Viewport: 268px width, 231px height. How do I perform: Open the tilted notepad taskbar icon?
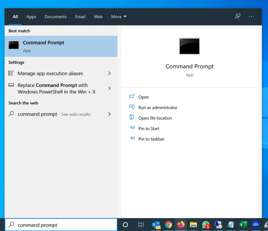click(231, 225)
